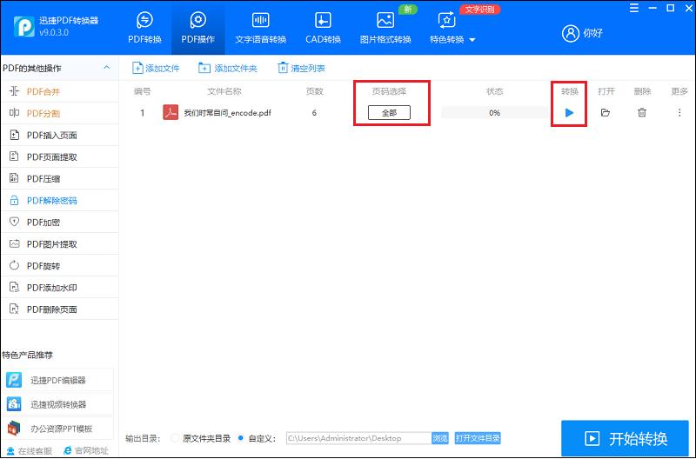Click 添加文件夹 button
Viewport: 696px width, 459px height.
coord(227,68)
